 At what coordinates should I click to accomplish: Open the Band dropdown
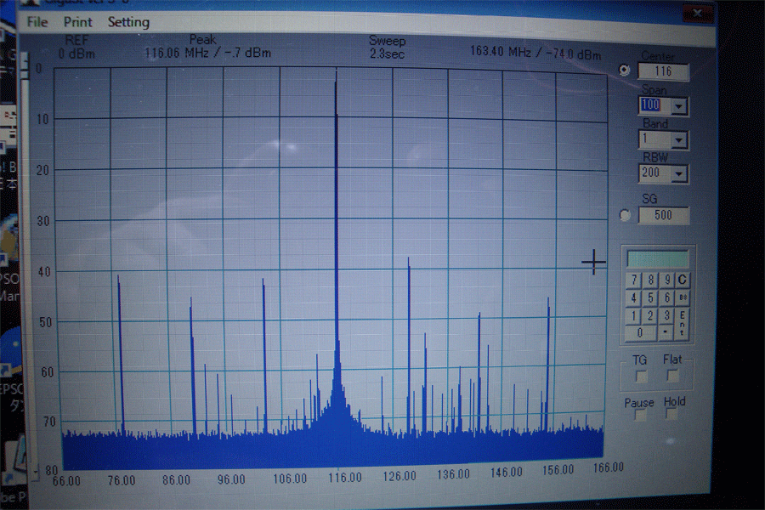[678, 140]
